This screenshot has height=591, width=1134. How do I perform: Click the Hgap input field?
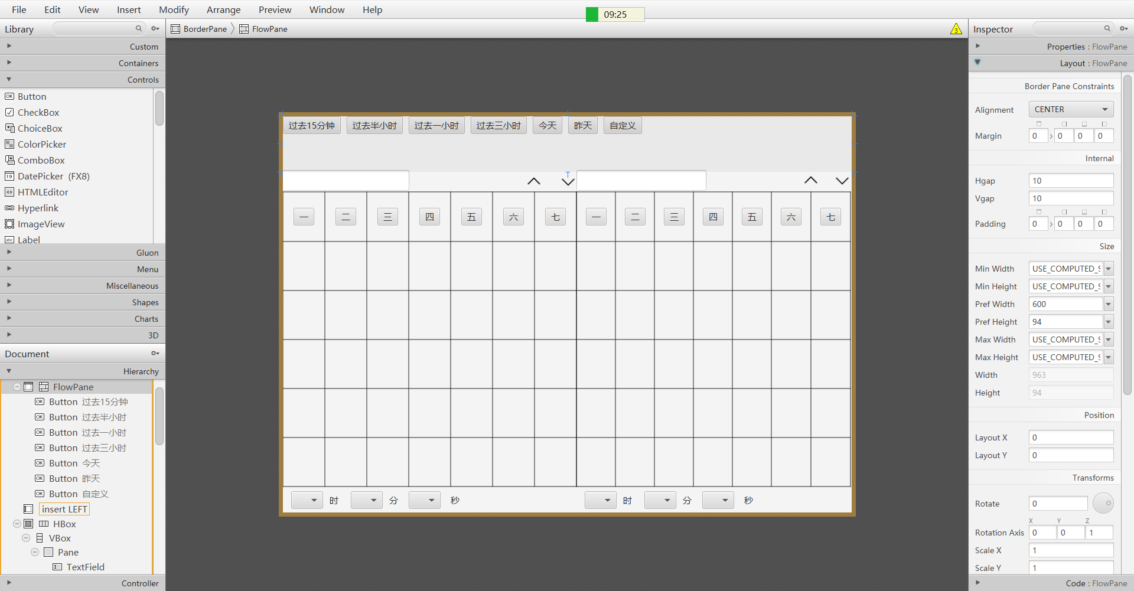click(x=1071, y=181)
